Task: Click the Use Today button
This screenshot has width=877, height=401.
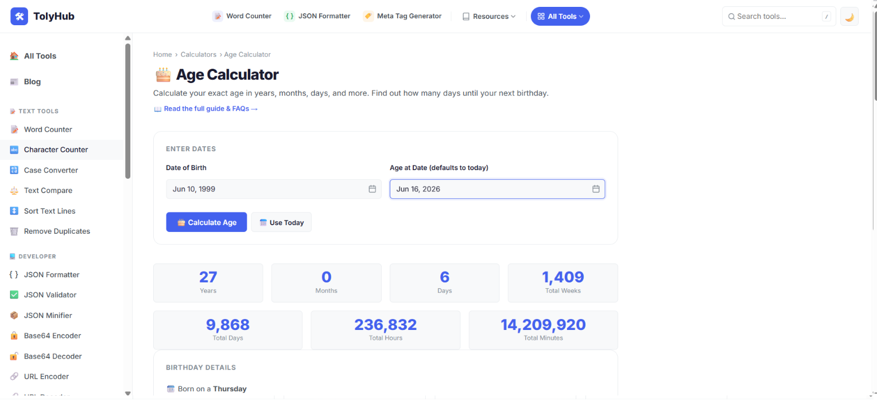Action: click(281, 222)
